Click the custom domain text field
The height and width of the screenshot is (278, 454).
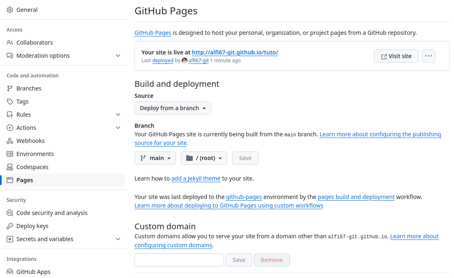pyautogui.click(x=179, y=260)
